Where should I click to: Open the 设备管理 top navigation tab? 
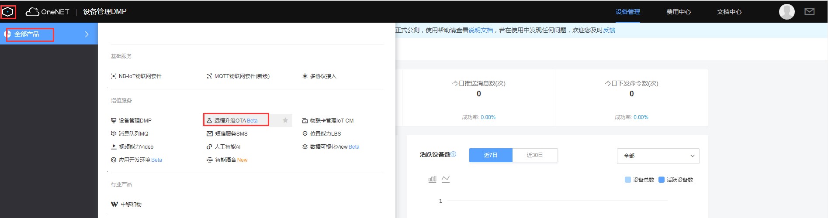point(628,12)
